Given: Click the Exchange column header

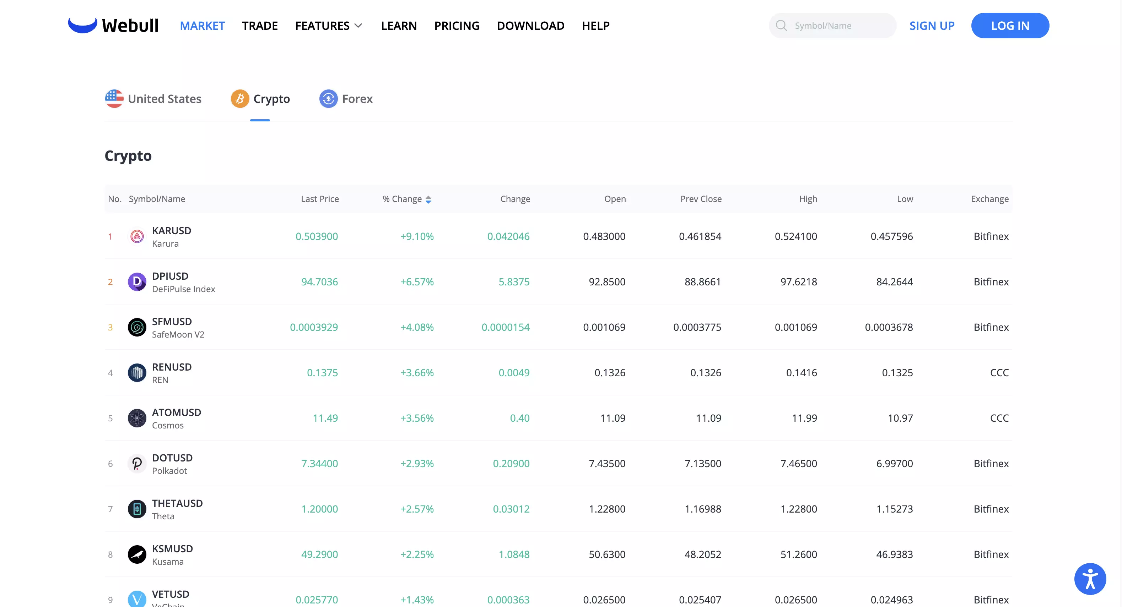Looking at the screenshot, I should pyautogui.click(x=989, y=199).
